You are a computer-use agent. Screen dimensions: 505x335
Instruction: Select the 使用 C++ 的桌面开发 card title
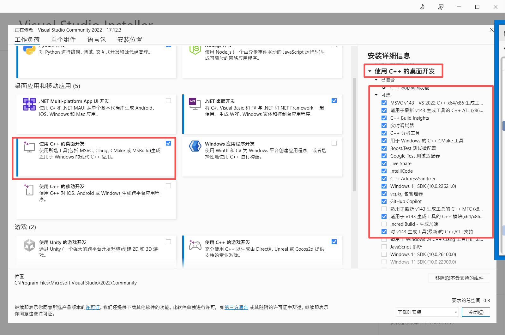point(62,144)
